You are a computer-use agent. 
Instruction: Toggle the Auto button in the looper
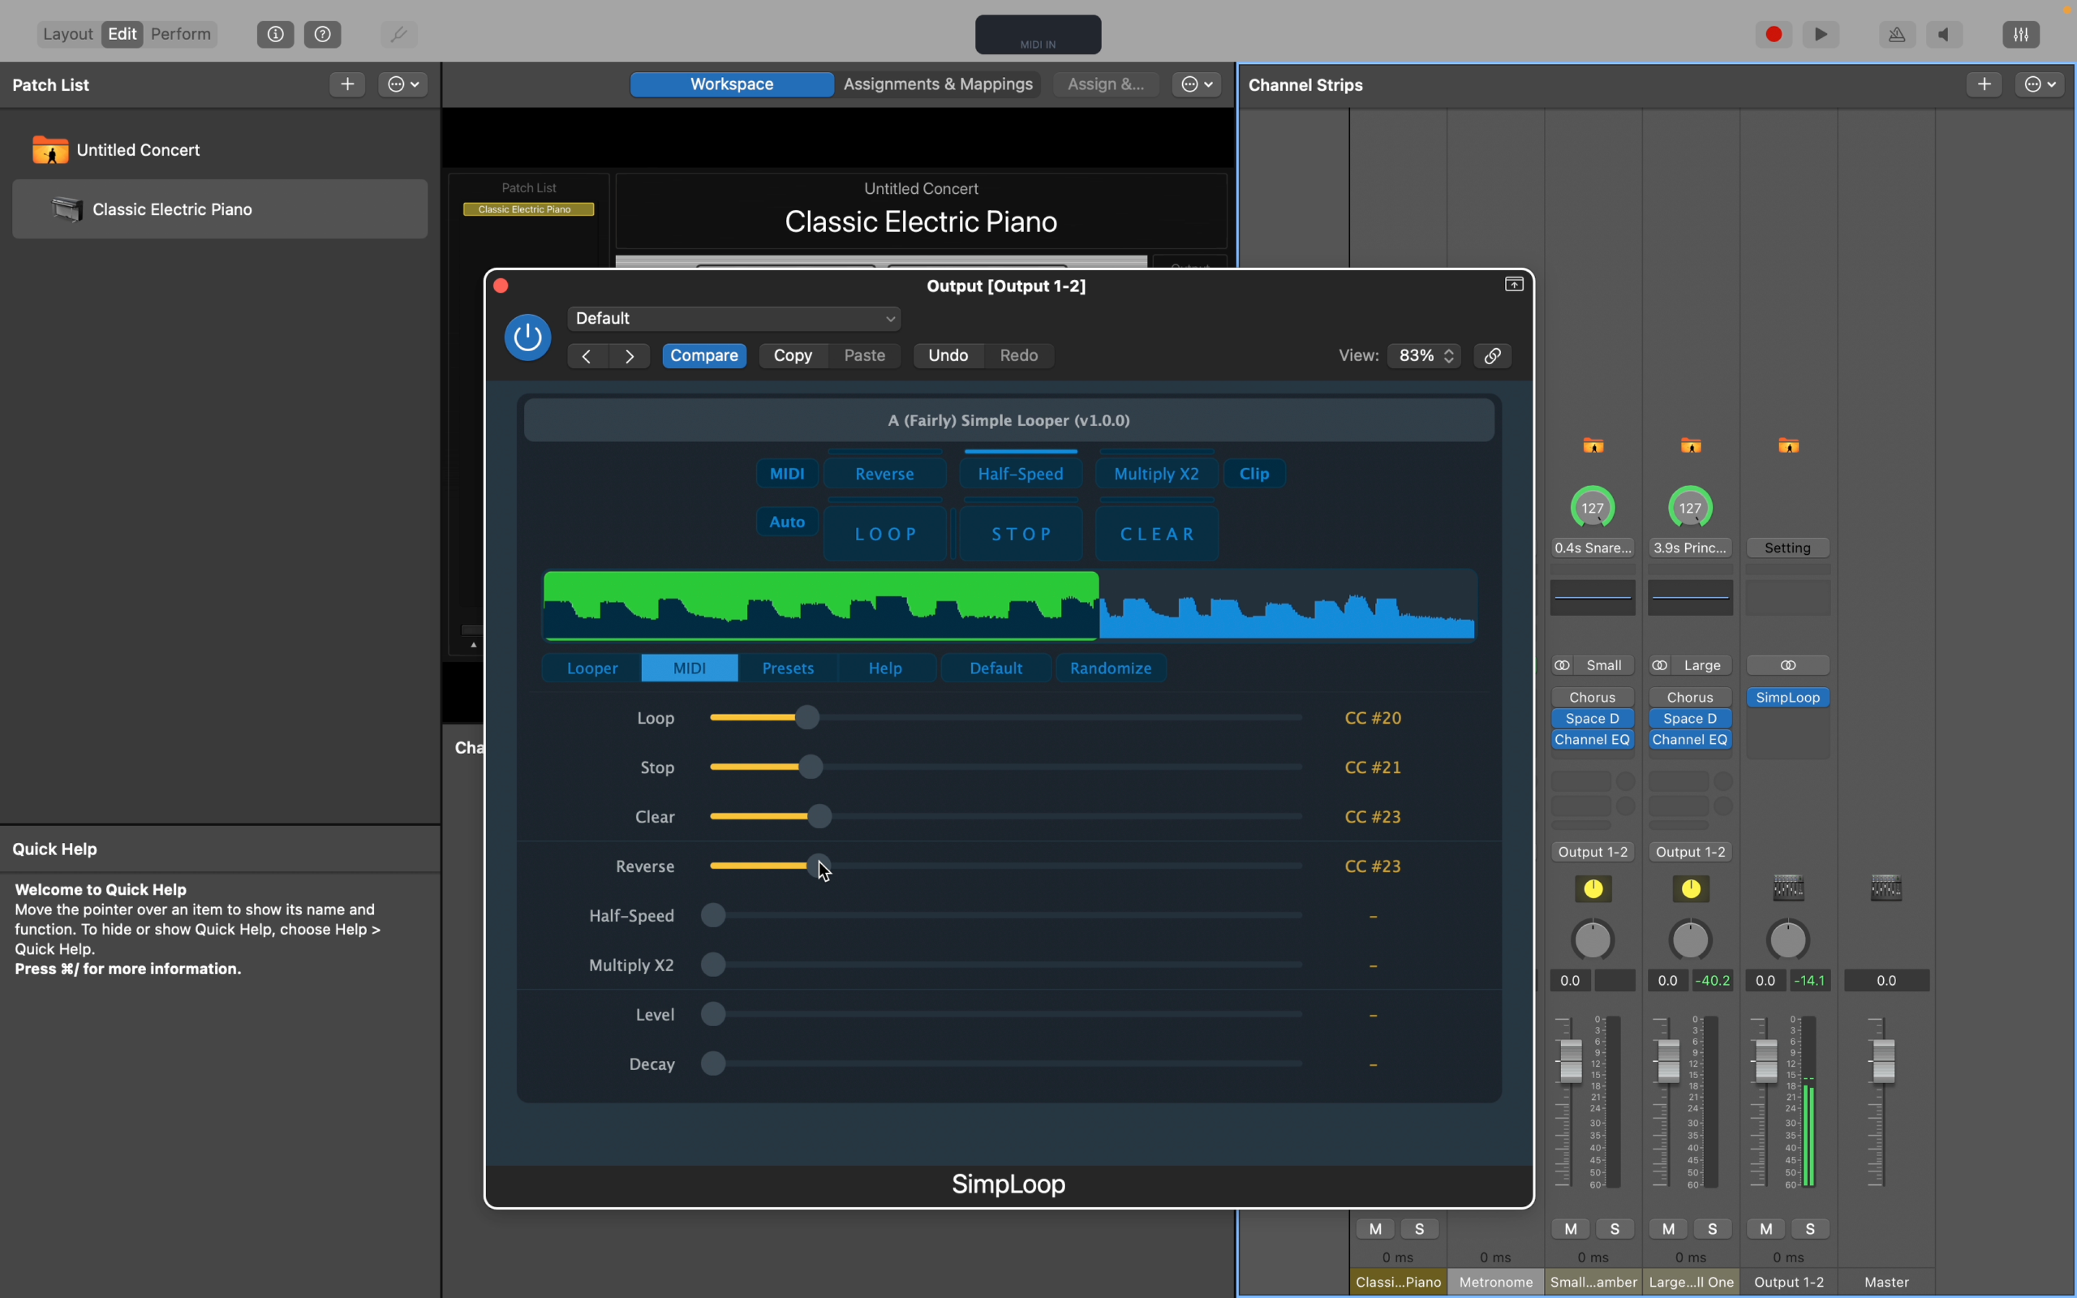click(787, 522)
